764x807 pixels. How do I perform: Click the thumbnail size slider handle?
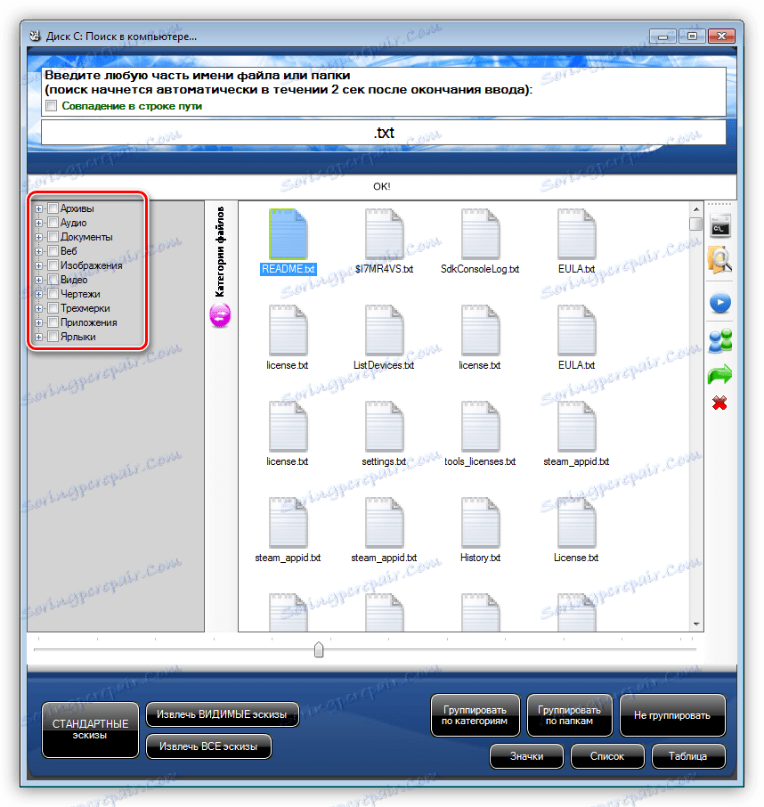click(319, 650)
